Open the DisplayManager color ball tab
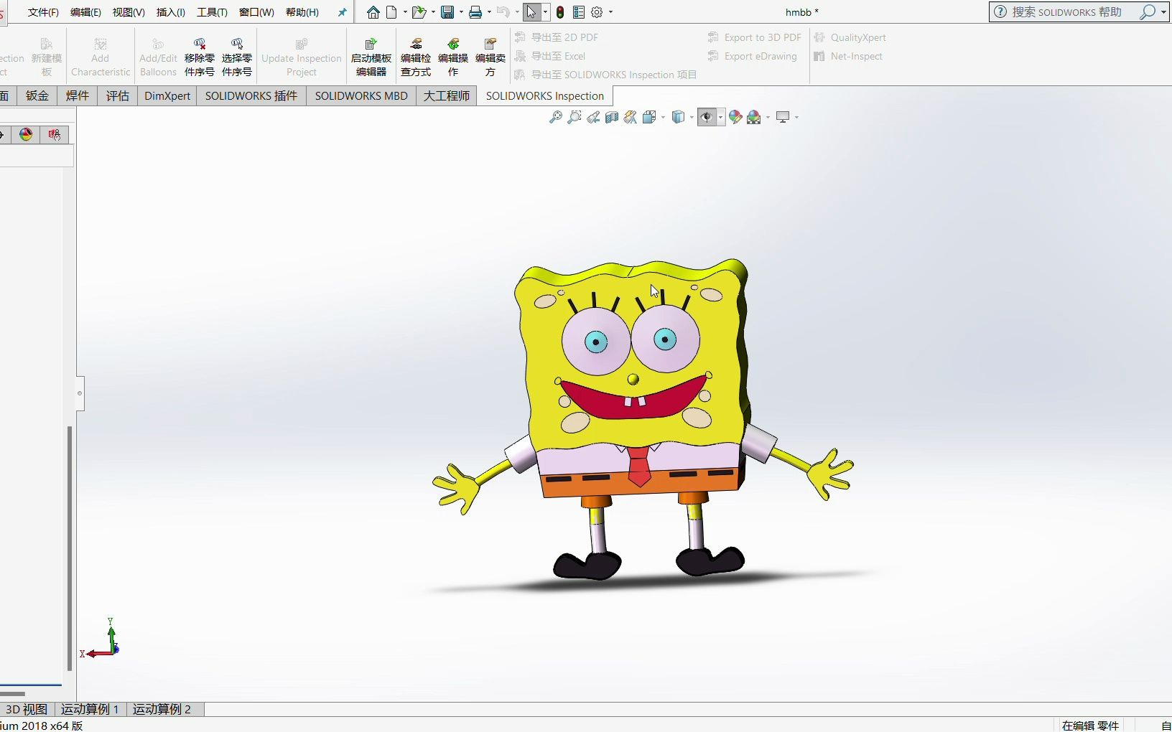The height and width of the screenshot is (732, 1172). [x=26, y=134]
